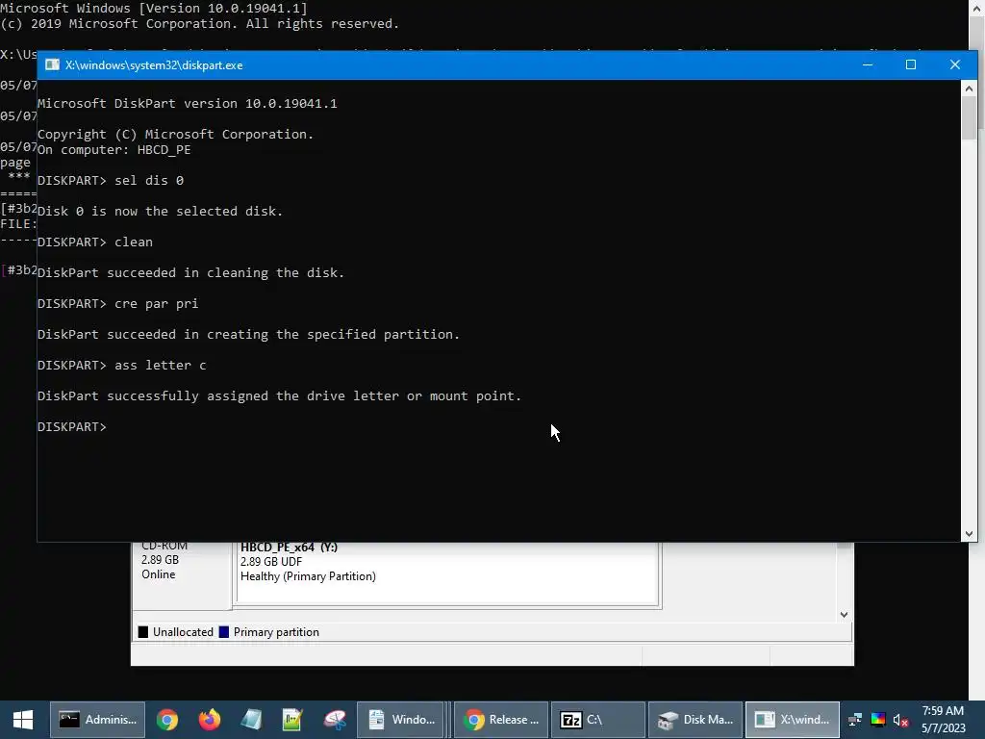Open network tray icon
The image size is (985, 739).
coord(855,720)
